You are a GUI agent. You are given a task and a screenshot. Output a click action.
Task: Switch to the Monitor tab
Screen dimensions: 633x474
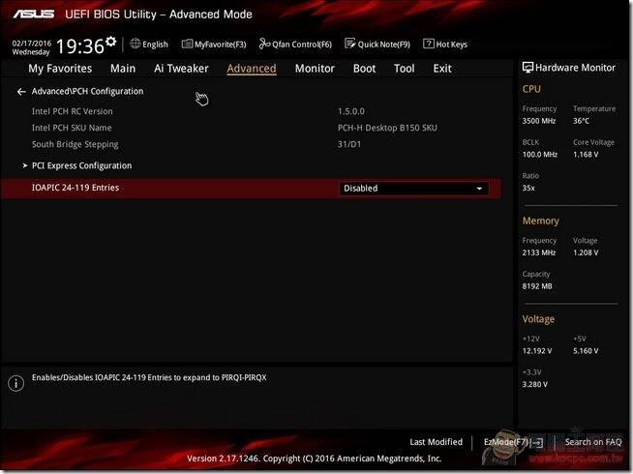point(315,69)
